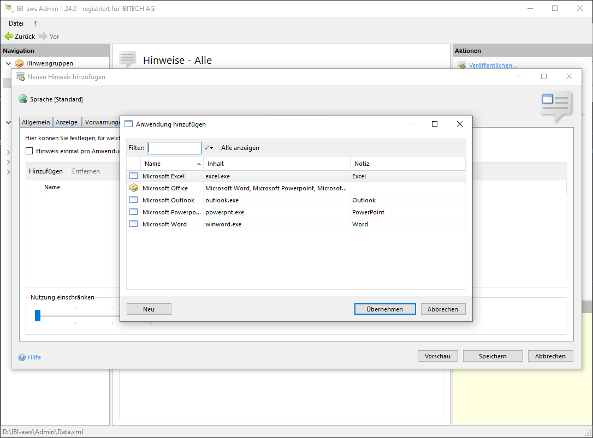
Task: Click the Microsoft Excel application icon
Action: click(134, 176)
